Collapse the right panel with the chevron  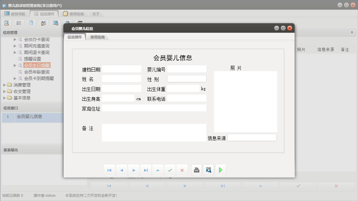(x=351, y=32)
